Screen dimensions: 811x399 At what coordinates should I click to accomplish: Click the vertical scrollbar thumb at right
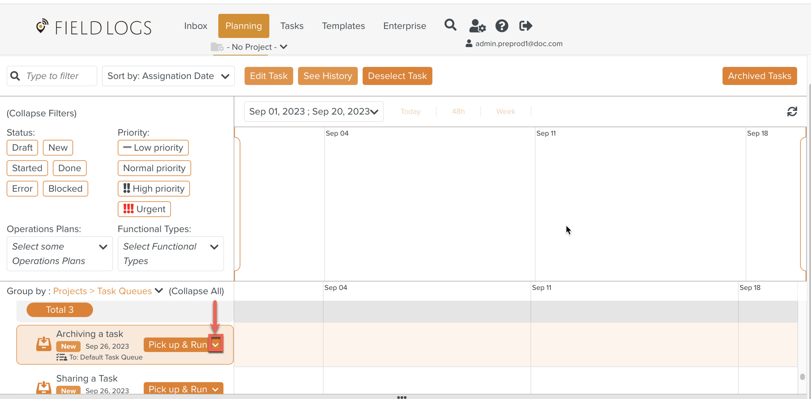tap(802, 377)
